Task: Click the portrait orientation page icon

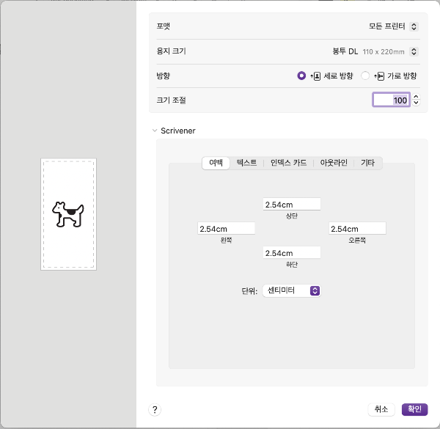Action: pos(315,76)
